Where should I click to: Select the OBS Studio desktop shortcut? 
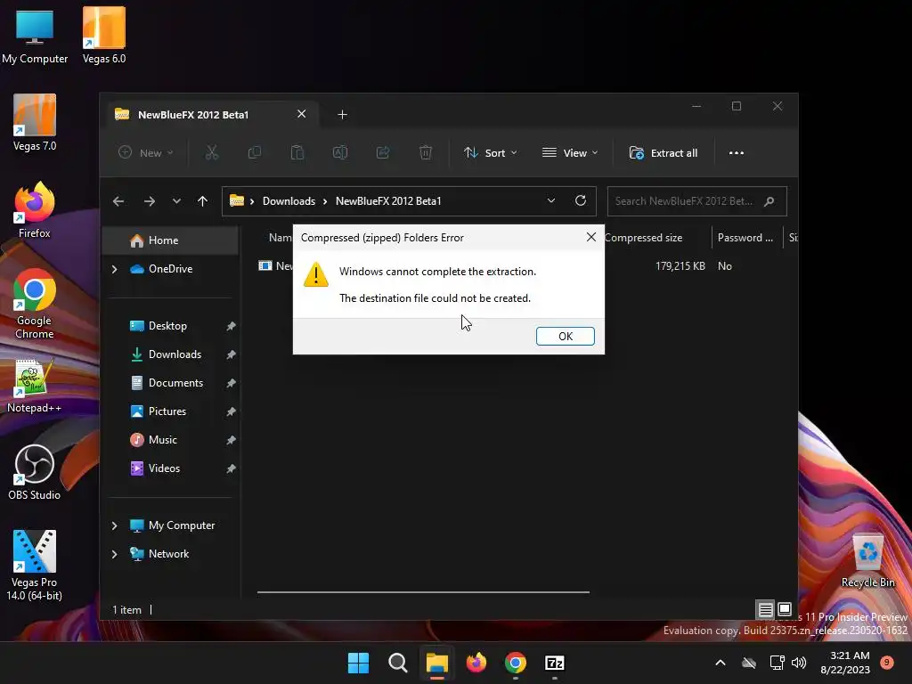35,472
